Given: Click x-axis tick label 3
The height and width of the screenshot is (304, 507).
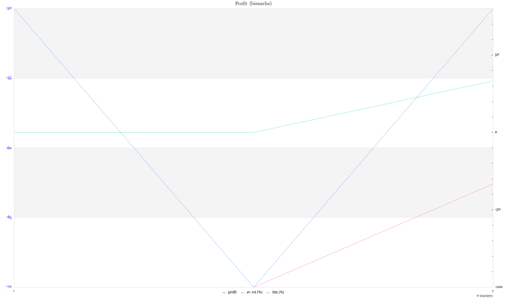Looking at the screenshot, I should coord(493,291).
